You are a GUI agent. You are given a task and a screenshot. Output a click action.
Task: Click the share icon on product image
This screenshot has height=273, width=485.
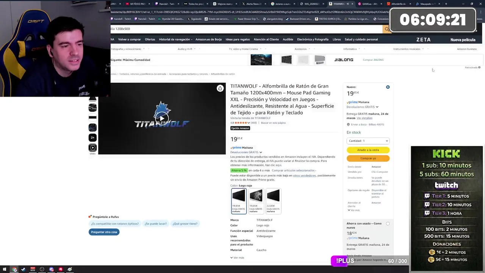(x=220, y=88)
